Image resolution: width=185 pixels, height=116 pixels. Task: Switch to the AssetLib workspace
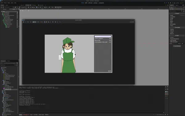[x=101, y=3]
